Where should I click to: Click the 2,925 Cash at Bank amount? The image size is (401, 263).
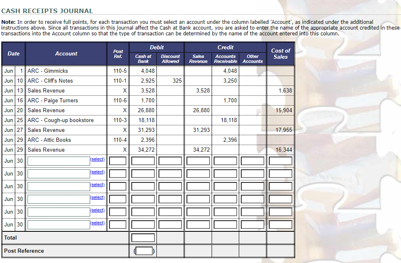tap(148, 81)
